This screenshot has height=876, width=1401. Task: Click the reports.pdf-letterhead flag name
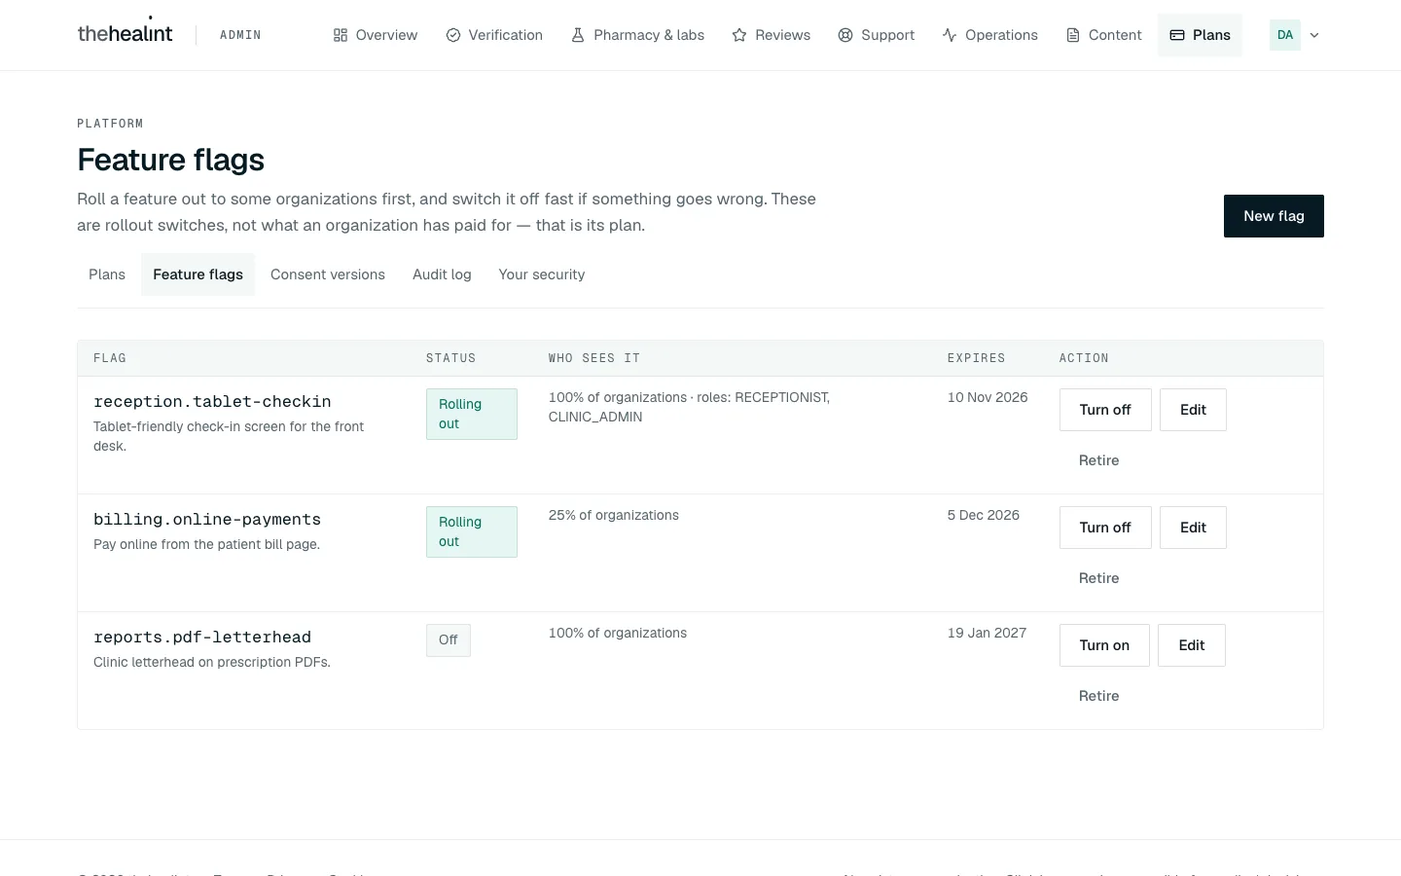coord(202,637)
